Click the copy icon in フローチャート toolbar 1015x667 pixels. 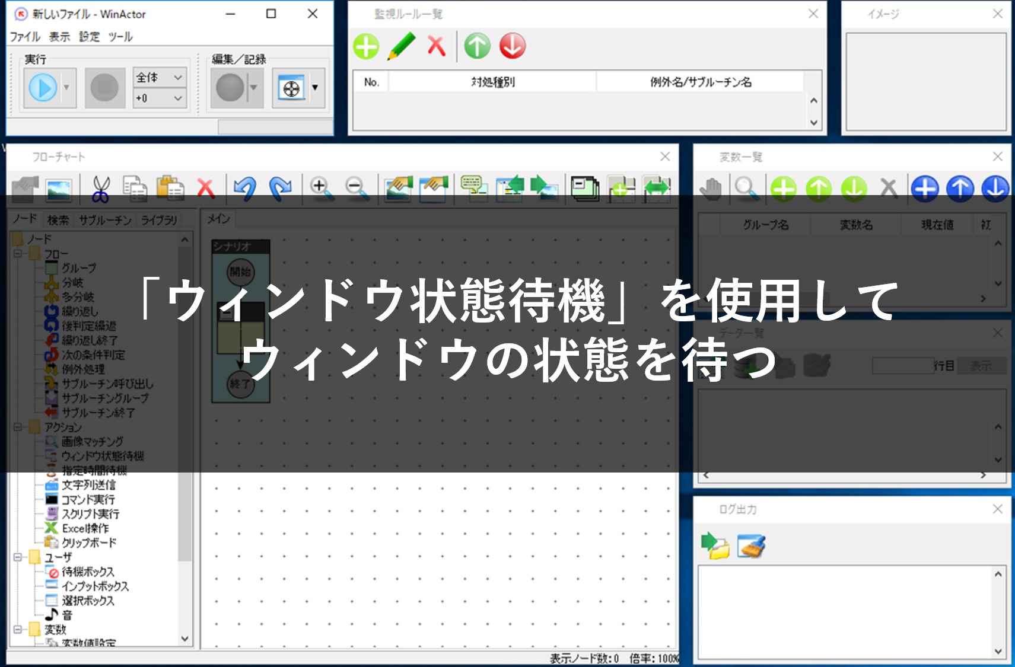pos(135,189)
